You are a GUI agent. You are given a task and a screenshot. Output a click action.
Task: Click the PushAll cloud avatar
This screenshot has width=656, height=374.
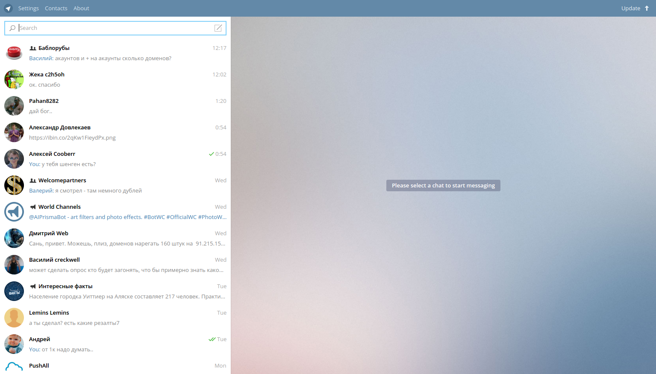coord(14,367)
